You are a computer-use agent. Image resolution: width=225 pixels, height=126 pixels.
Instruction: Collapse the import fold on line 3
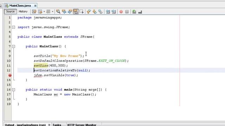coord(13,27)
